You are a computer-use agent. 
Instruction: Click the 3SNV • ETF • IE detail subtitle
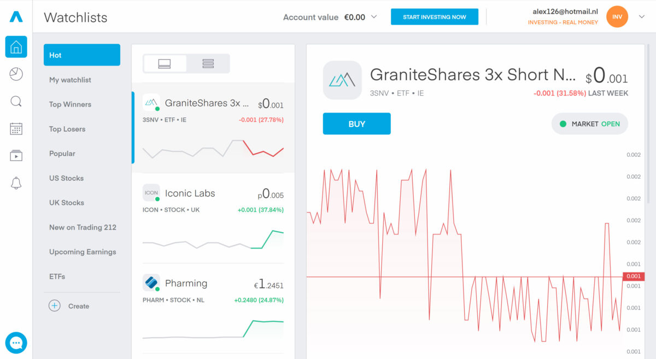click(x=397, y=93)
